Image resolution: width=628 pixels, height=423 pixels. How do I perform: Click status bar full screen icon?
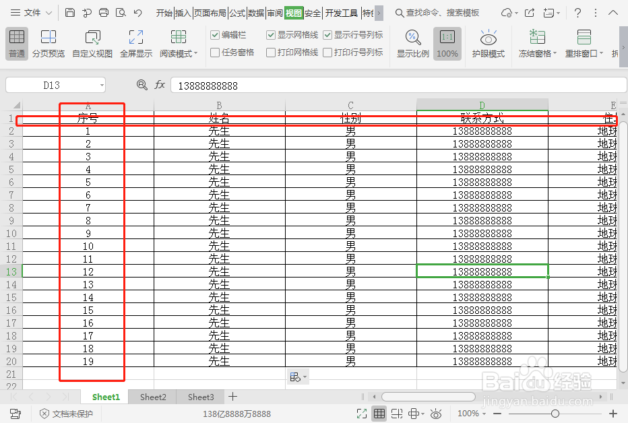click(x=362, y=414)
